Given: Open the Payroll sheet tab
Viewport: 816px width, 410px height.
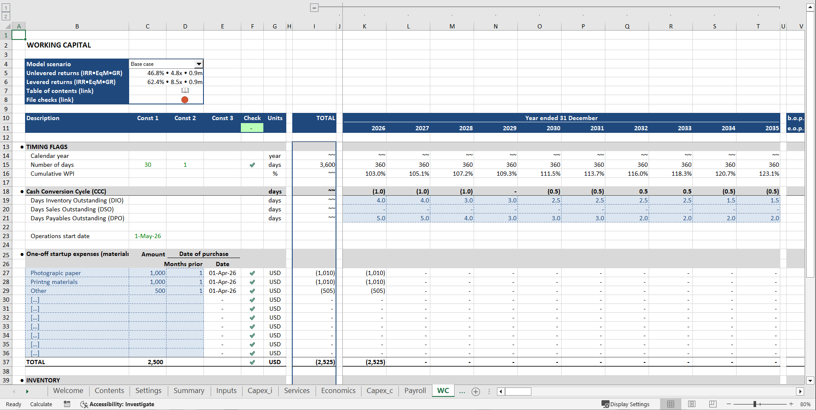Looking at the screenshot, I should coord(415,390).
